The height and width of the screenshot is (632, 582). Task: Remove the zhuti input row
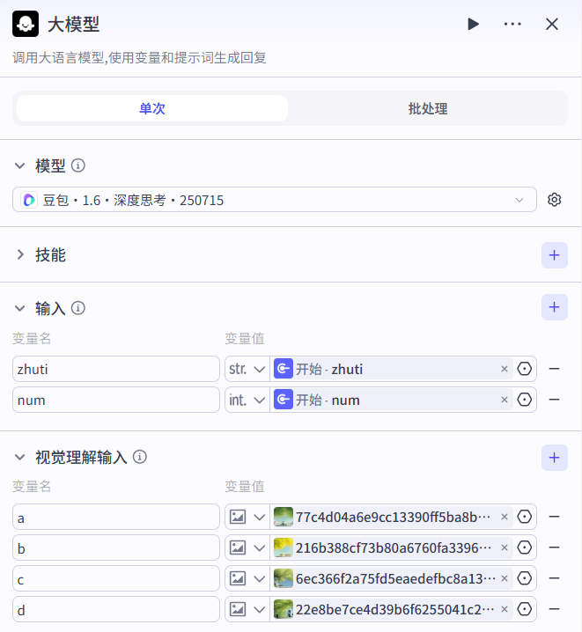[554, 369]
